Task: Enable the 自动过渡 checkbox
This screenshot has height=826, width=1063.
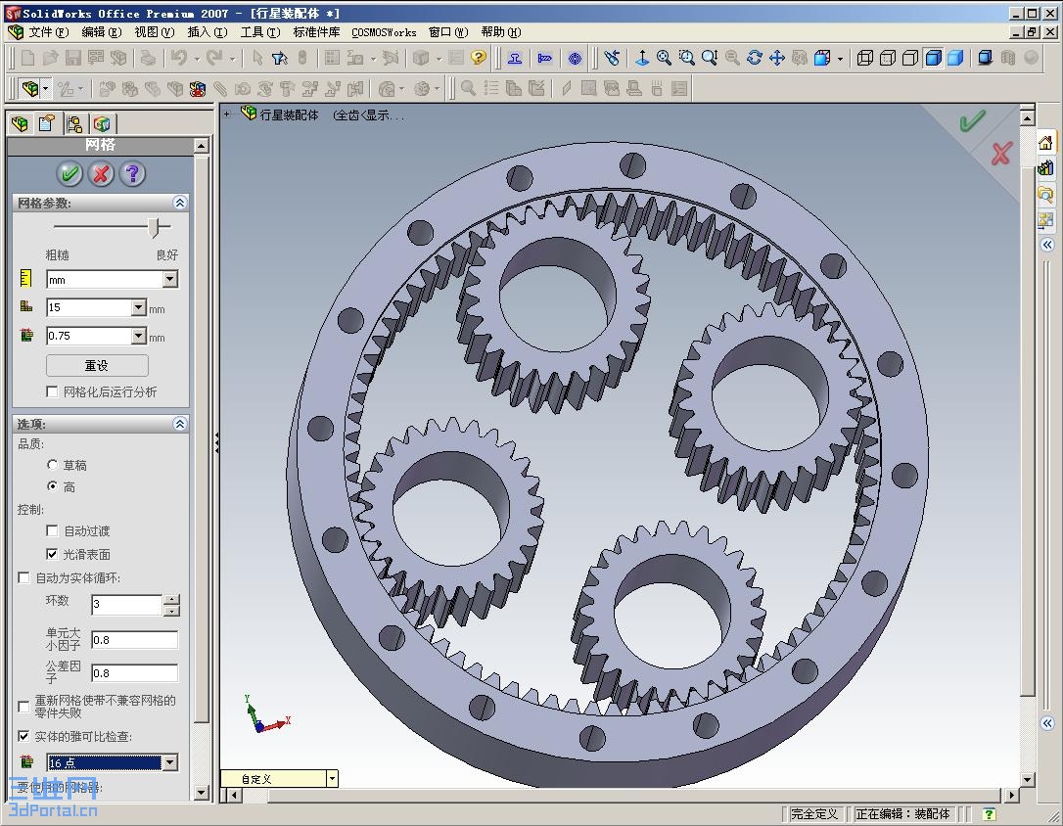Action: [x=52, y=530]
